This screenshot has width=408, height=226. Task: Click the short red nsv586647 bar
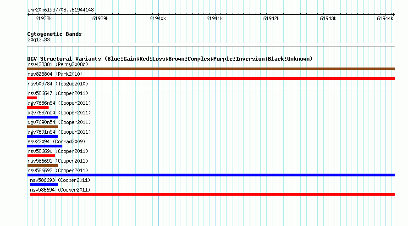click(32, 98)
